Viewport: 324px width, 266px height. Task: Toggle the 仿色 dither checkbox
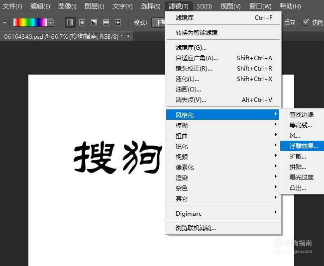[306, 22]
